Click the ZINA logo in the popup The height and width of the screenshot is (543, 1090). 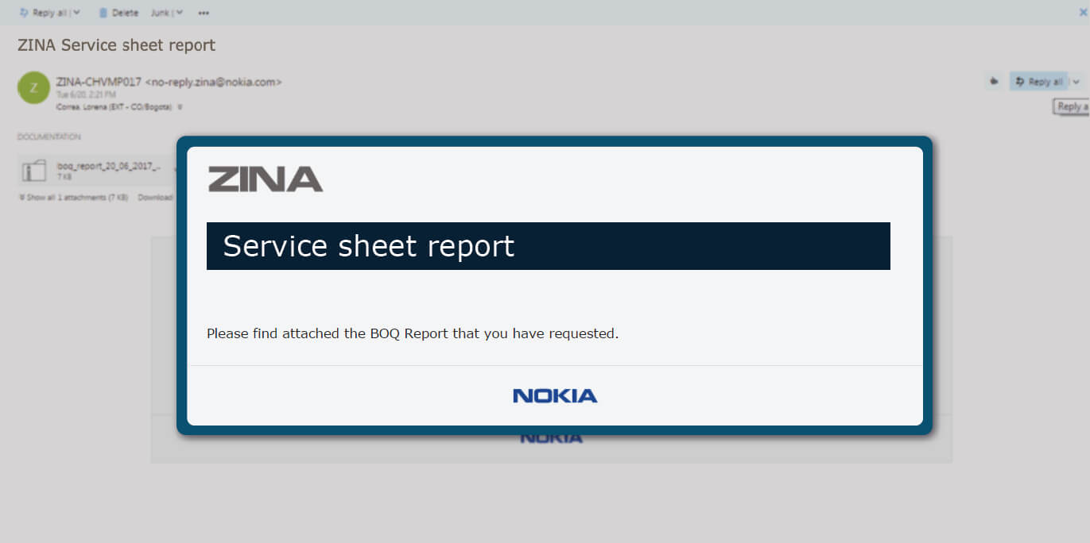tap(266, 179)
